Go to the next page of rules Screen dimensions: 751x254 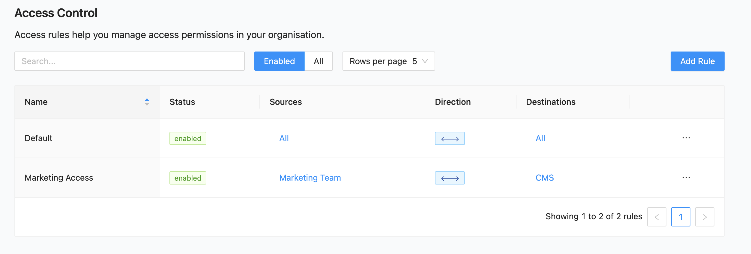pos(705,217)
